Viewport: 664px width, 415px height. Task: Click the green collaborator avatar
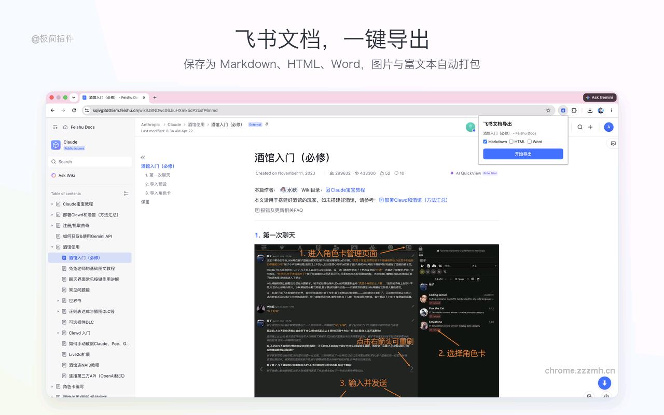pyautogui.click(x=471, y=127)
